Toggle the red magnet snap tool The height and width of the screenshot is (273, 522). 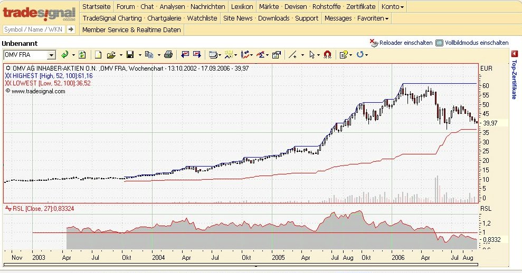pyautogui.click(x=328, y=54)
